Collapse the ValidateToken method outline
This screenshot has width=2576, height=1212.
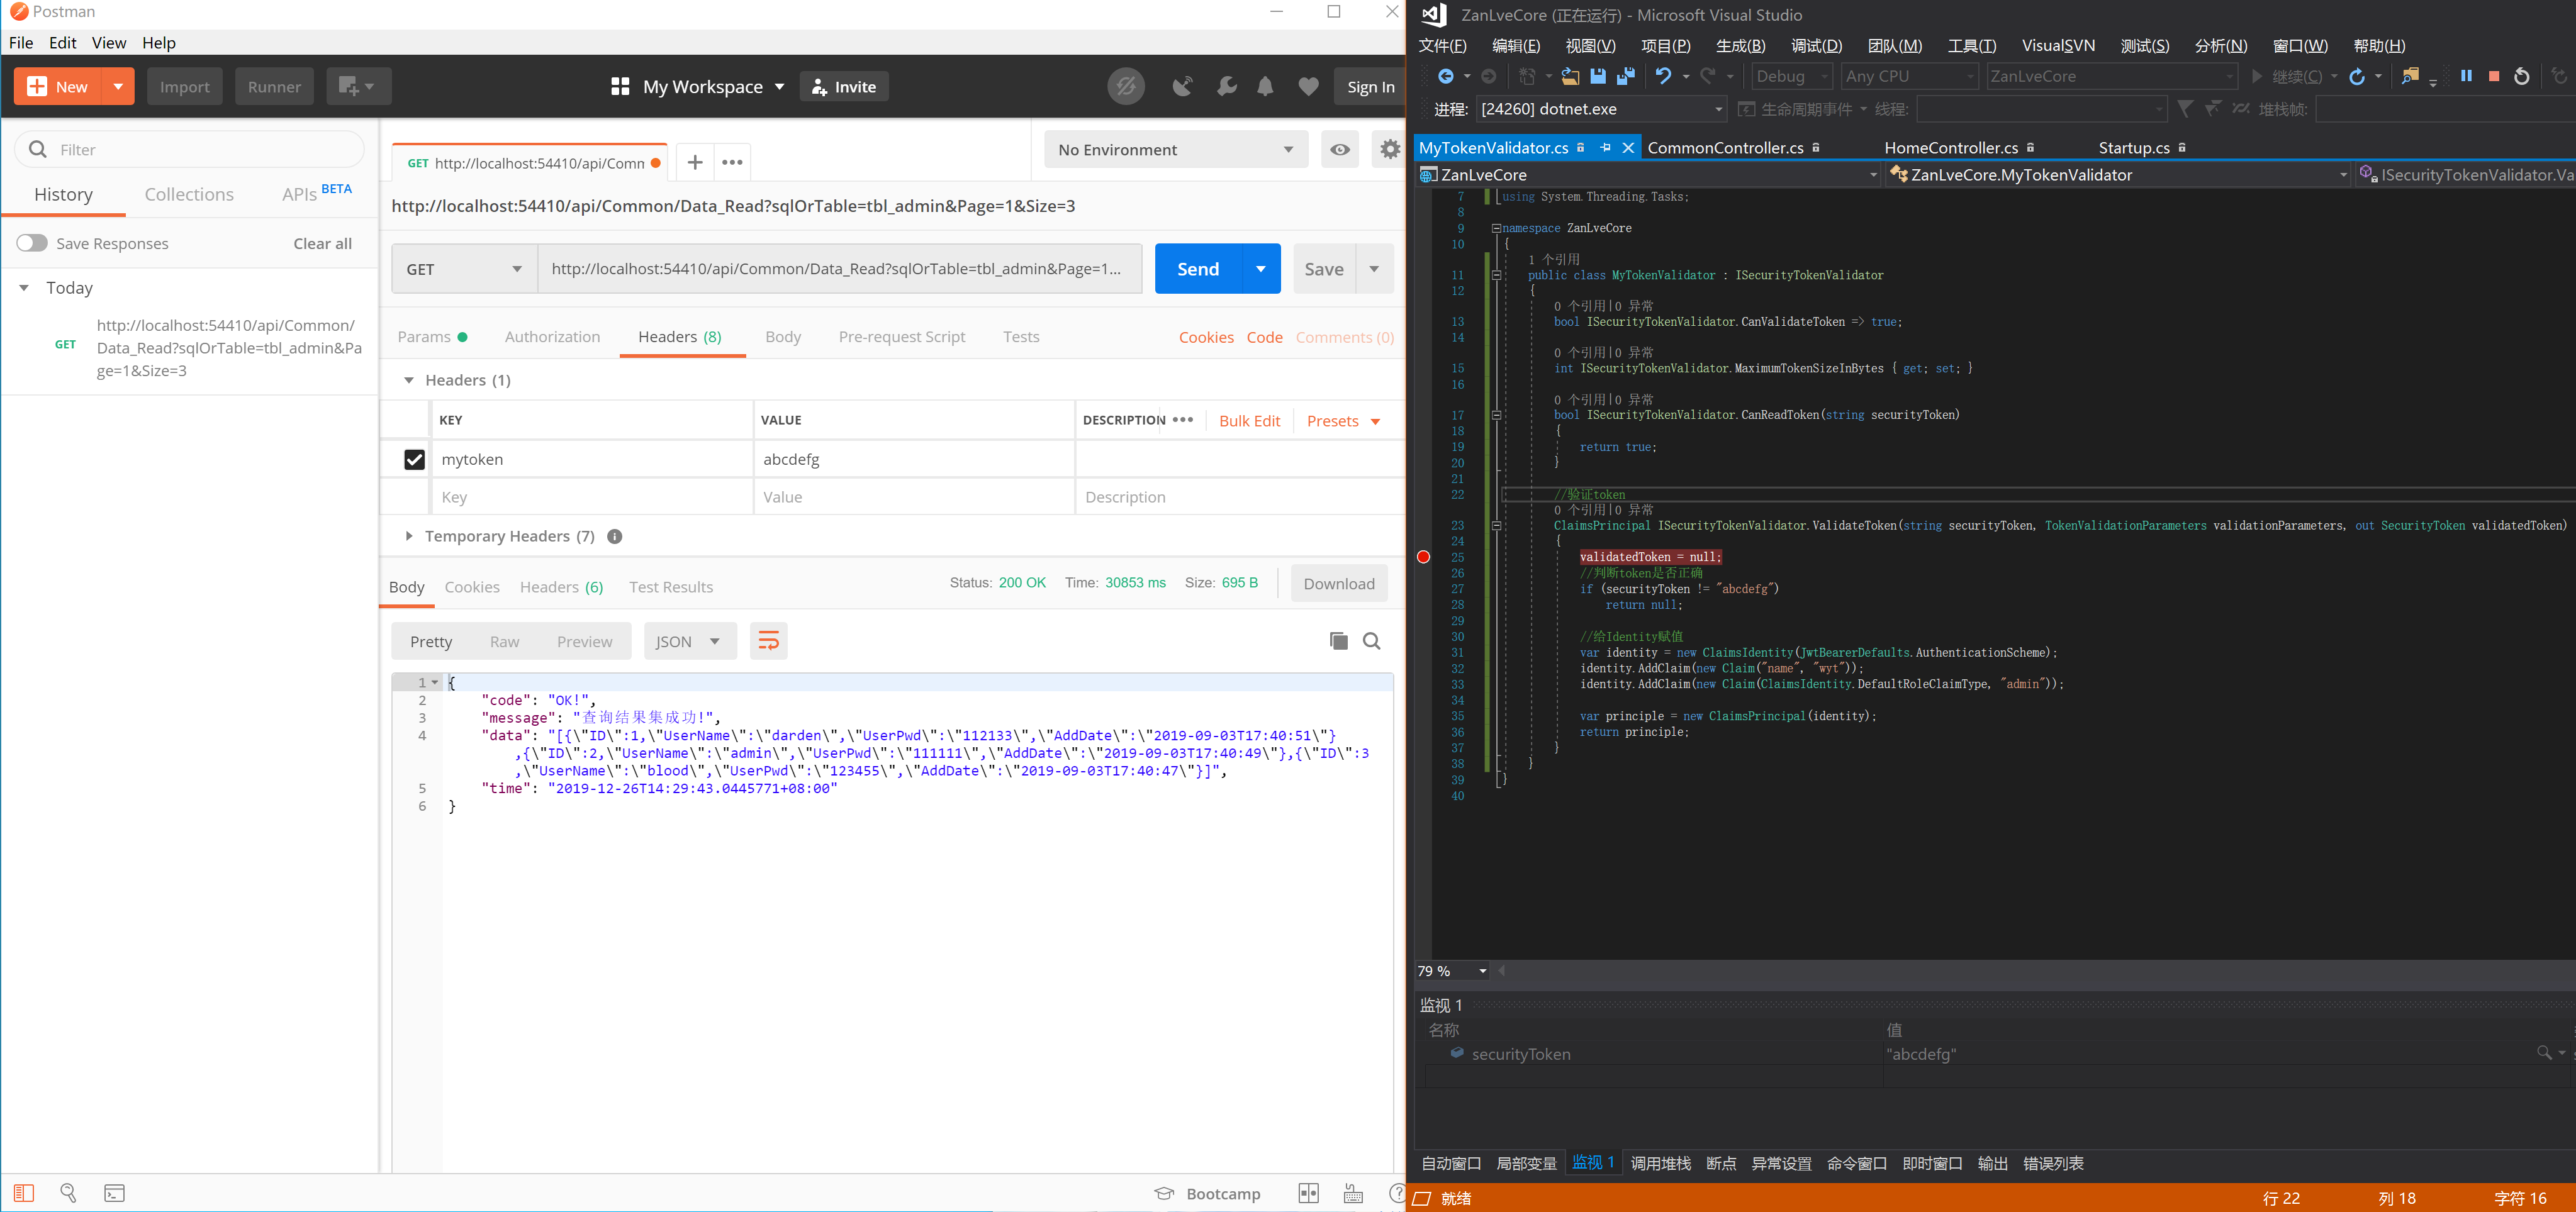click(x=1497, y=526)
